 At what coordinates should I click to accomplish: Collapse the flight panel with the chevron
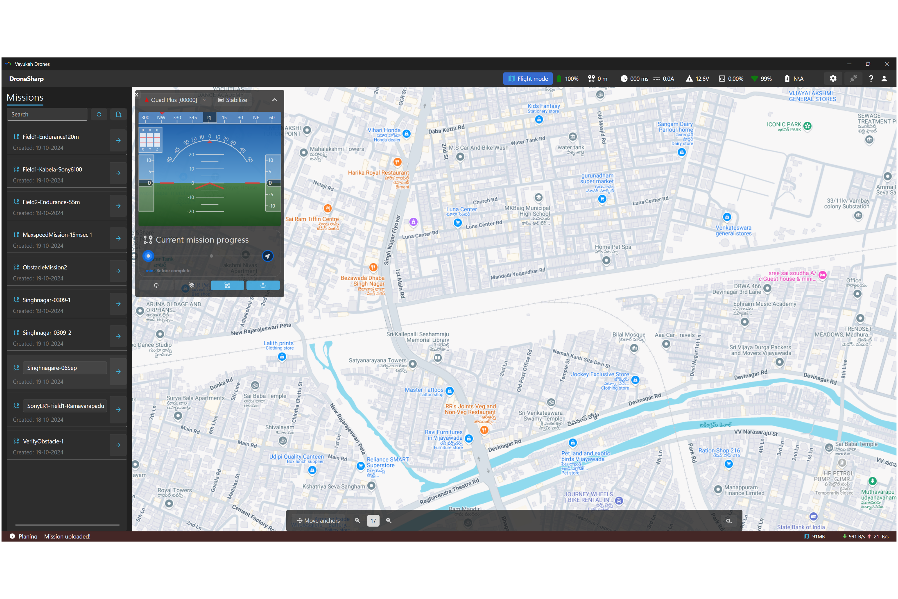tap(274, 100)
